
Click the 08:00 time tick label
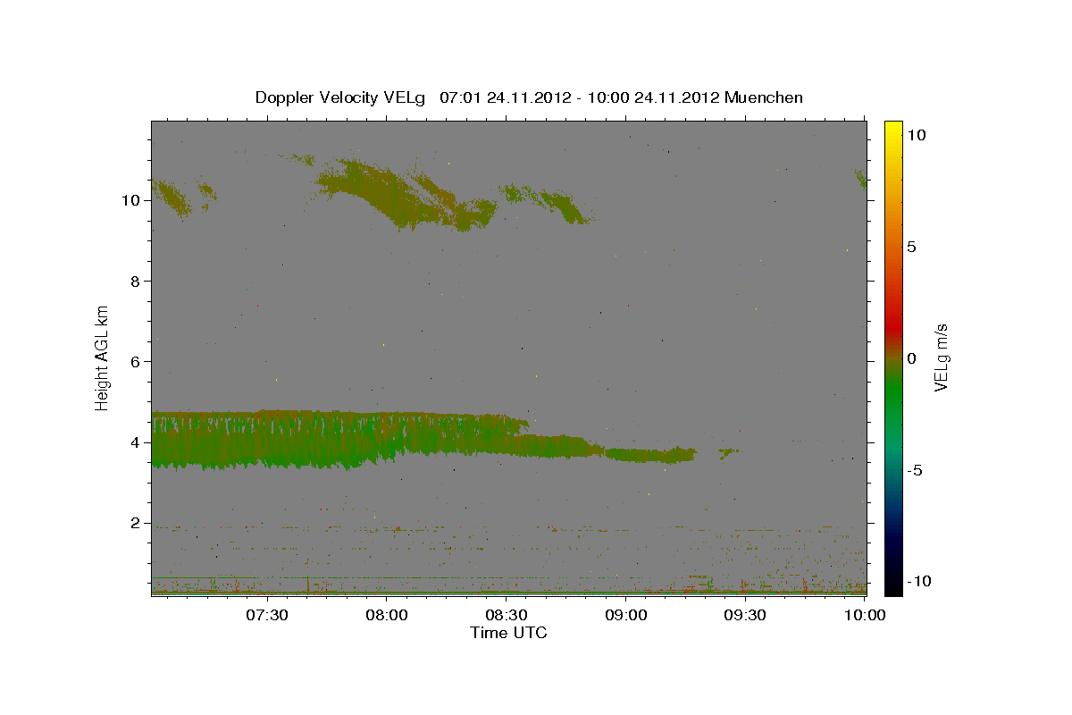387,615
